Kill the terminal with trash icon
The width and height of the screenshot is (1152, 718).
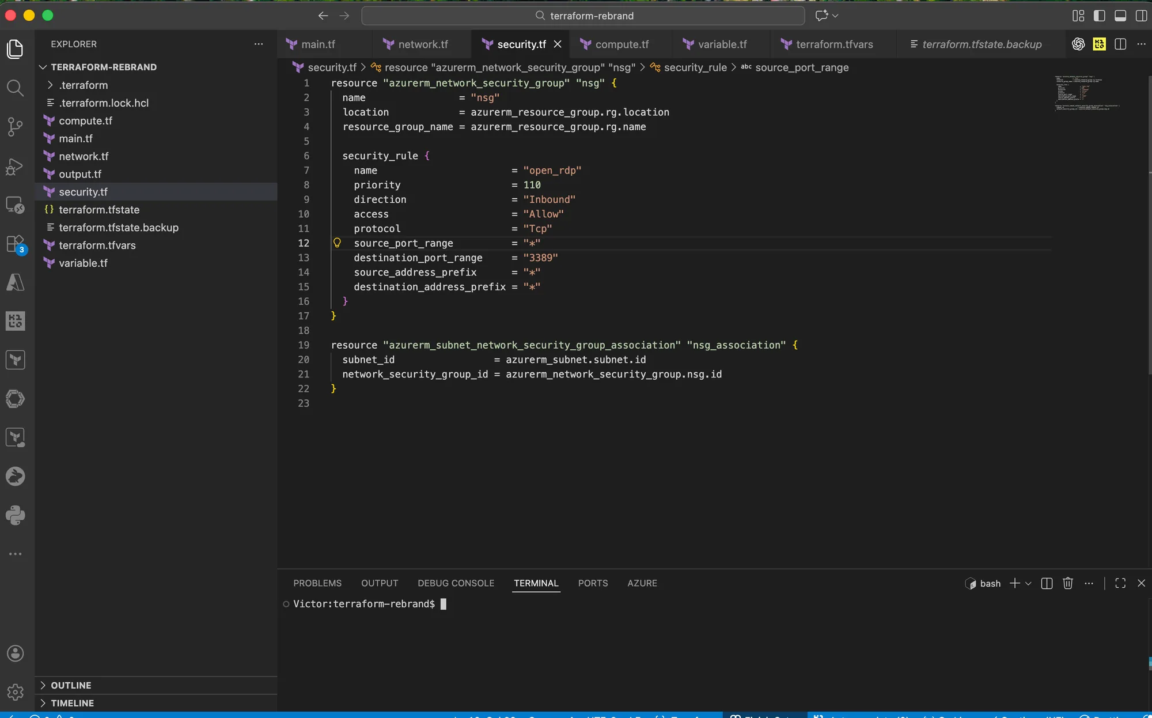(1067, 583)
